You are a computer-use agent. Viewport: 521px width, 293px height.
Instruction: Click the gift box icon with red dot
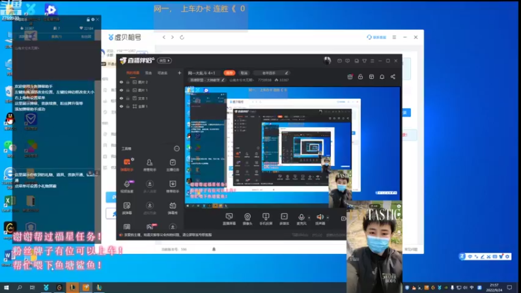350,77
